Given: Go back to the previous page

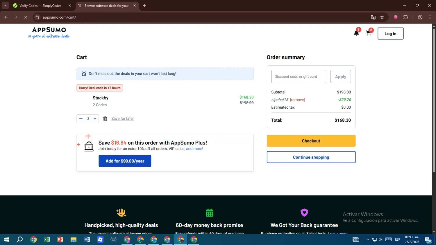Looking at the screenshot, I should tap(6, 17).
